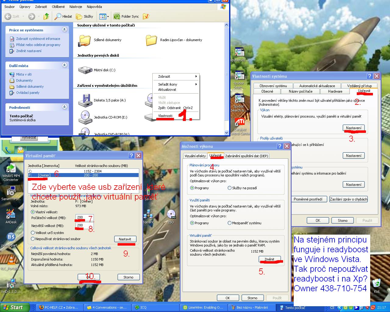Select the Catalyst Control Center desktop icon
This screenshot has width=390, height=312.
click(x=240, y=127)
